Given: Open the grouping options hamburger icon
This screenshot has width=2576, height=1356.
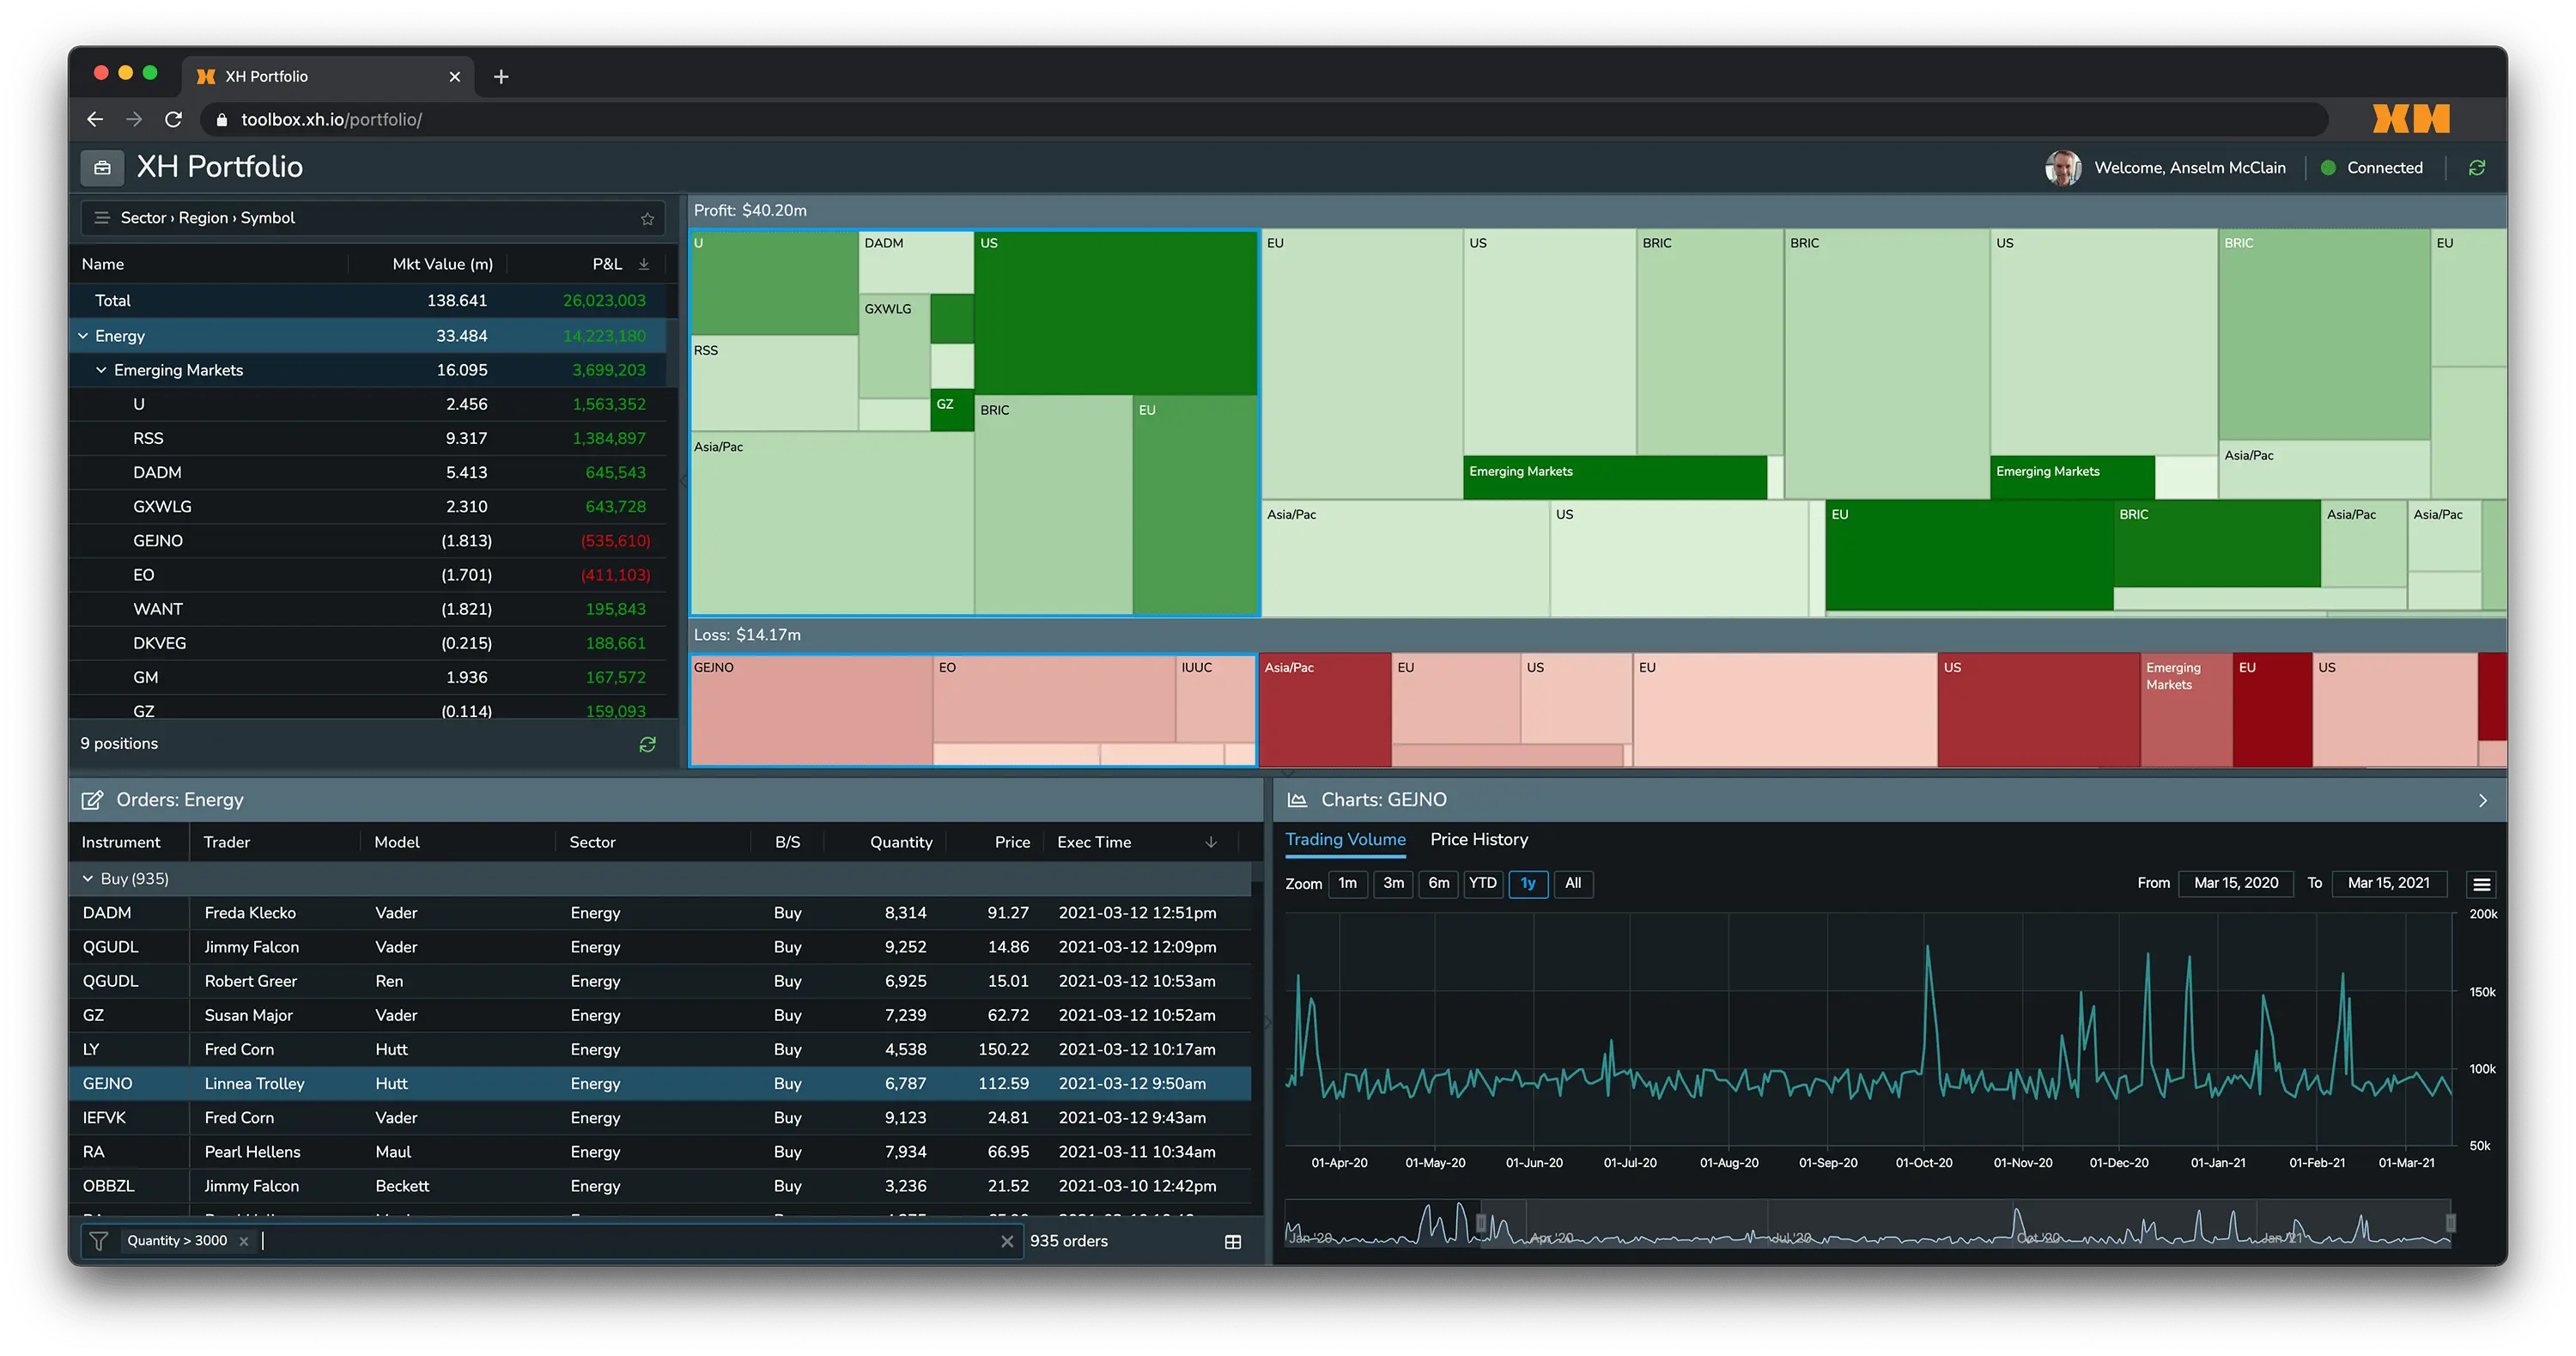Looking at the screenshot, I should coord(101,217).
